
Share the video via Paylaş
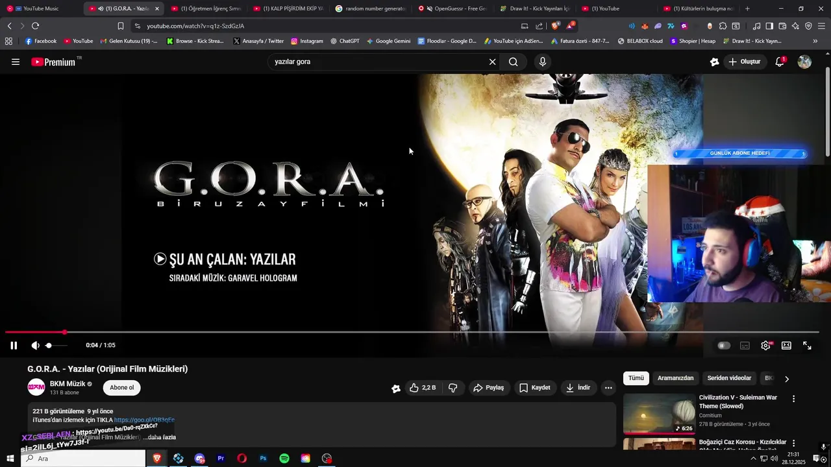click(488, 388)
